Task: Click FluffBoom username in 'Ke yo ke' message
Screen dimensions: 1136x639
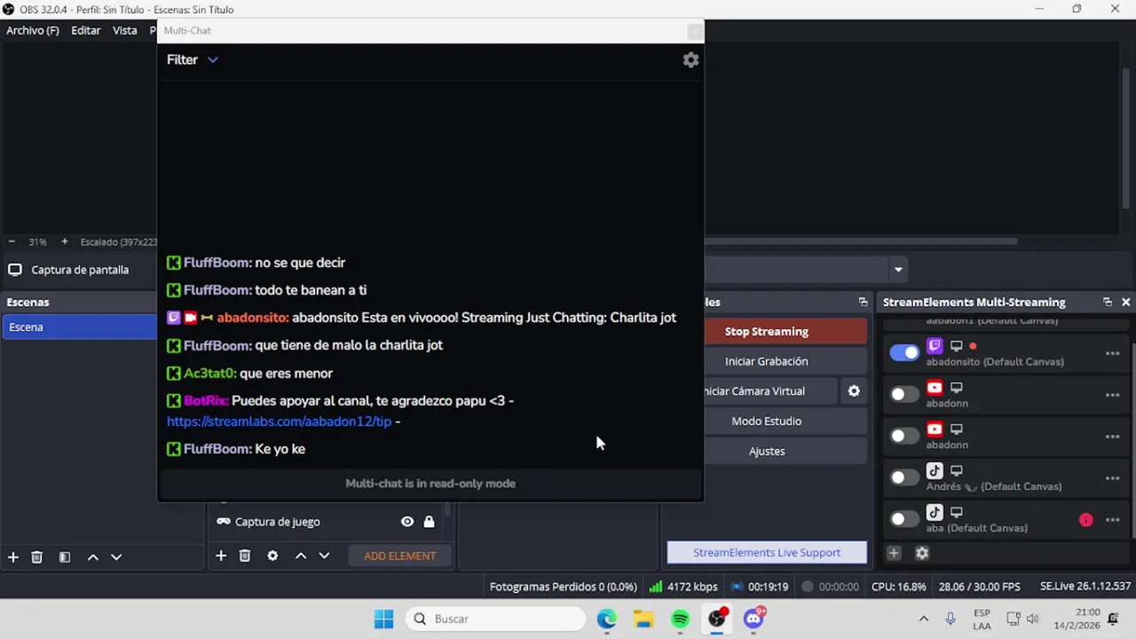Action: click(217, 449)
